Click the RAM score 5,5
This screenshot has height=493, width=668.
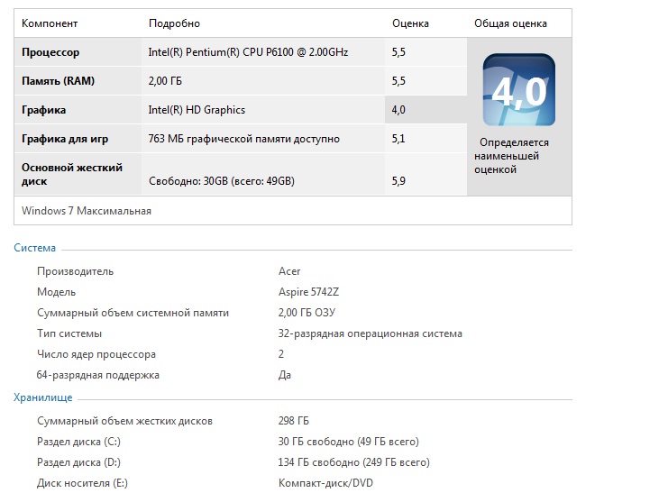point(398,81)
